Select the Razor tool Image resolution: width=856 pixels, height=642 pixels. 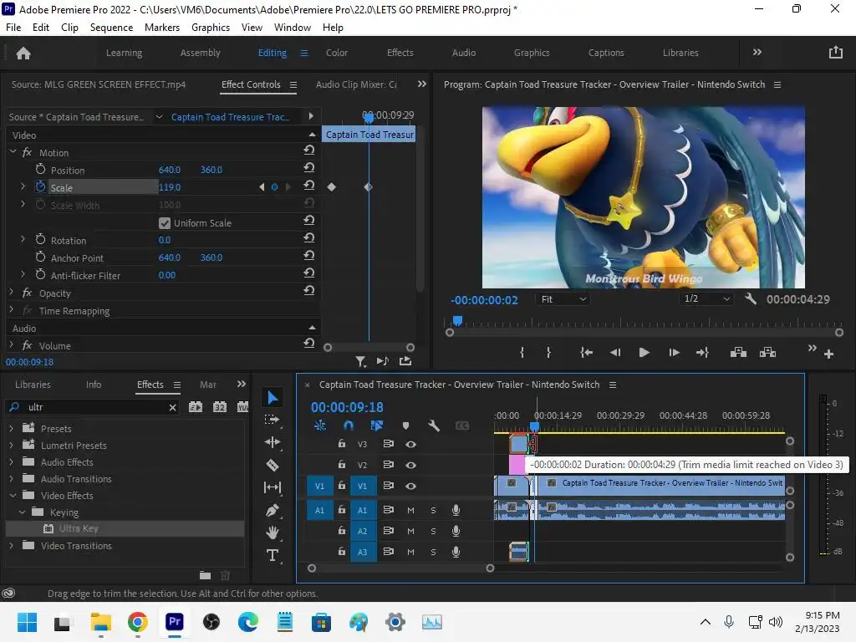tap(272, 465)
